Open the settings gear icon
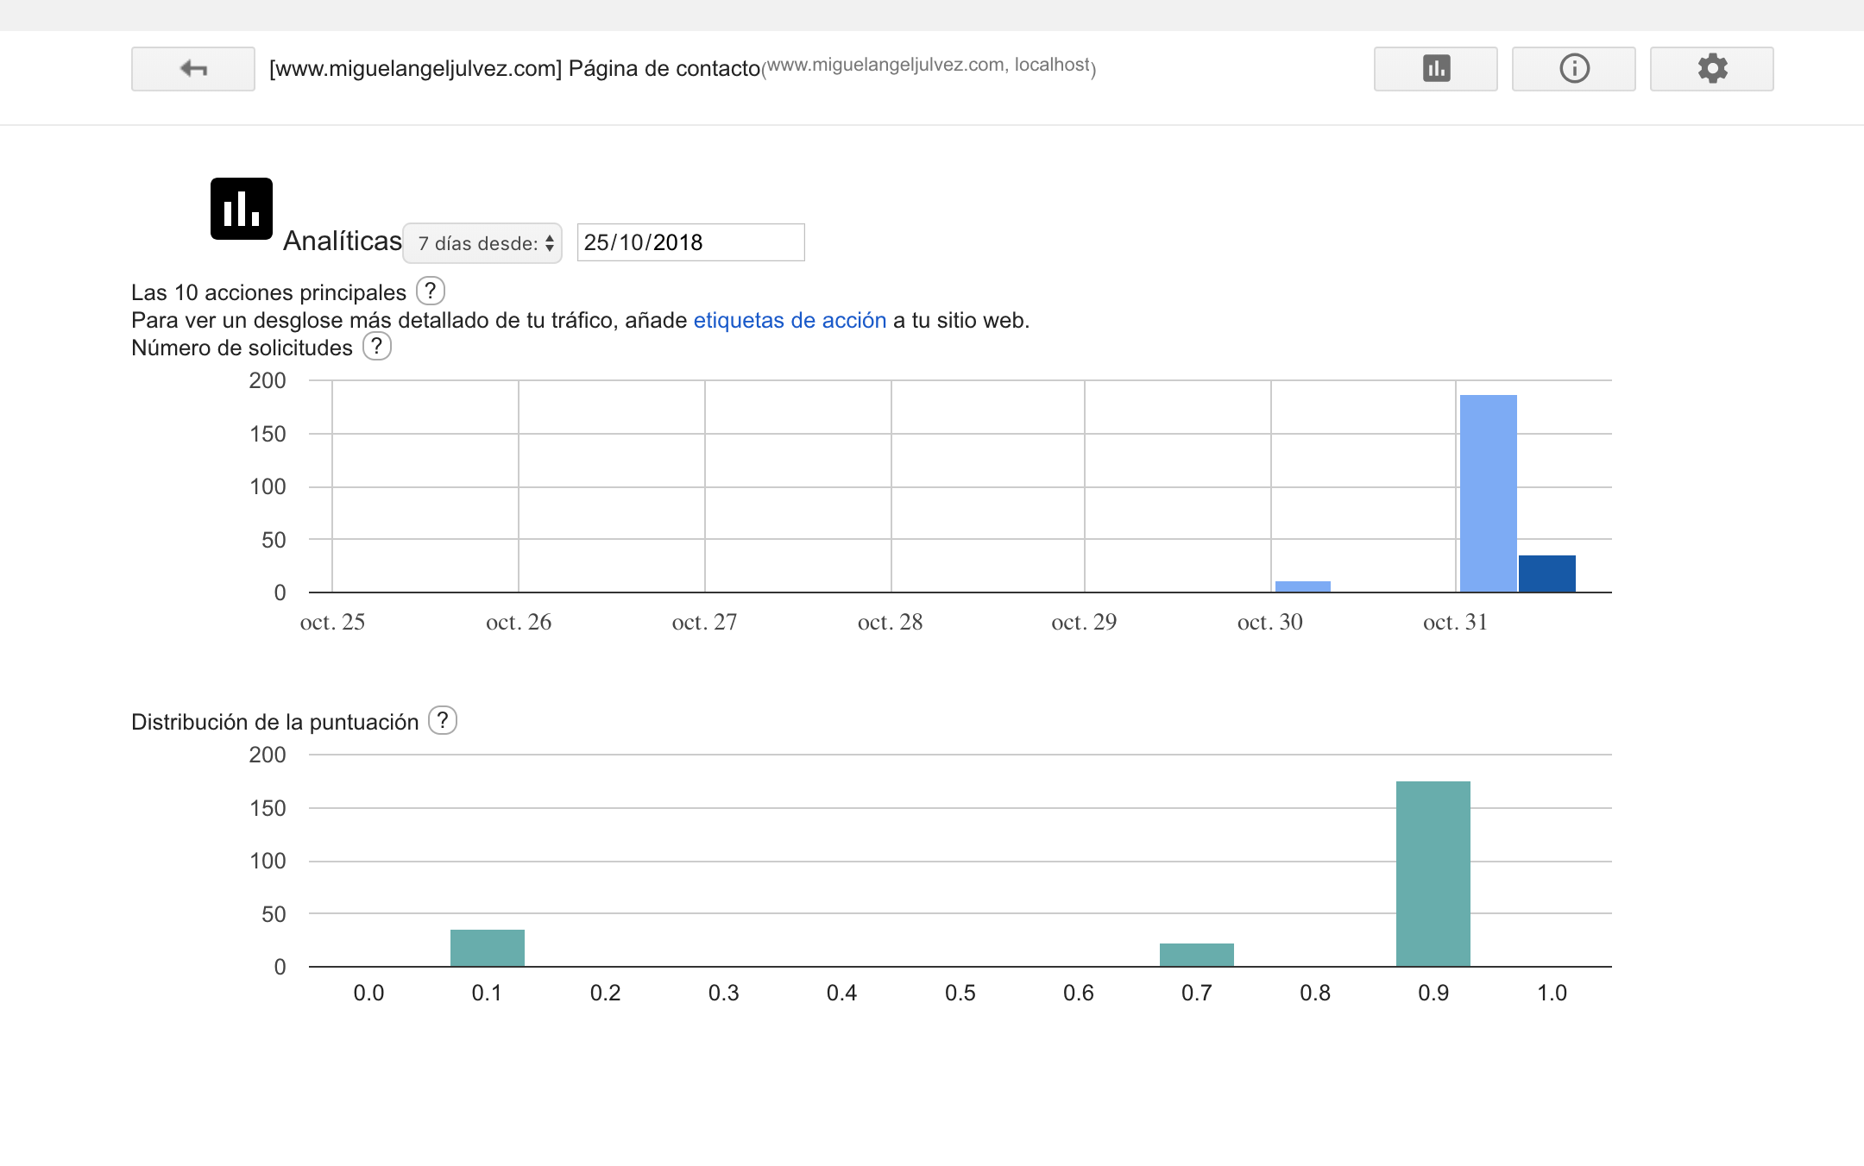Screen dimensions: 1864x1166 [x=1711, y=69]
